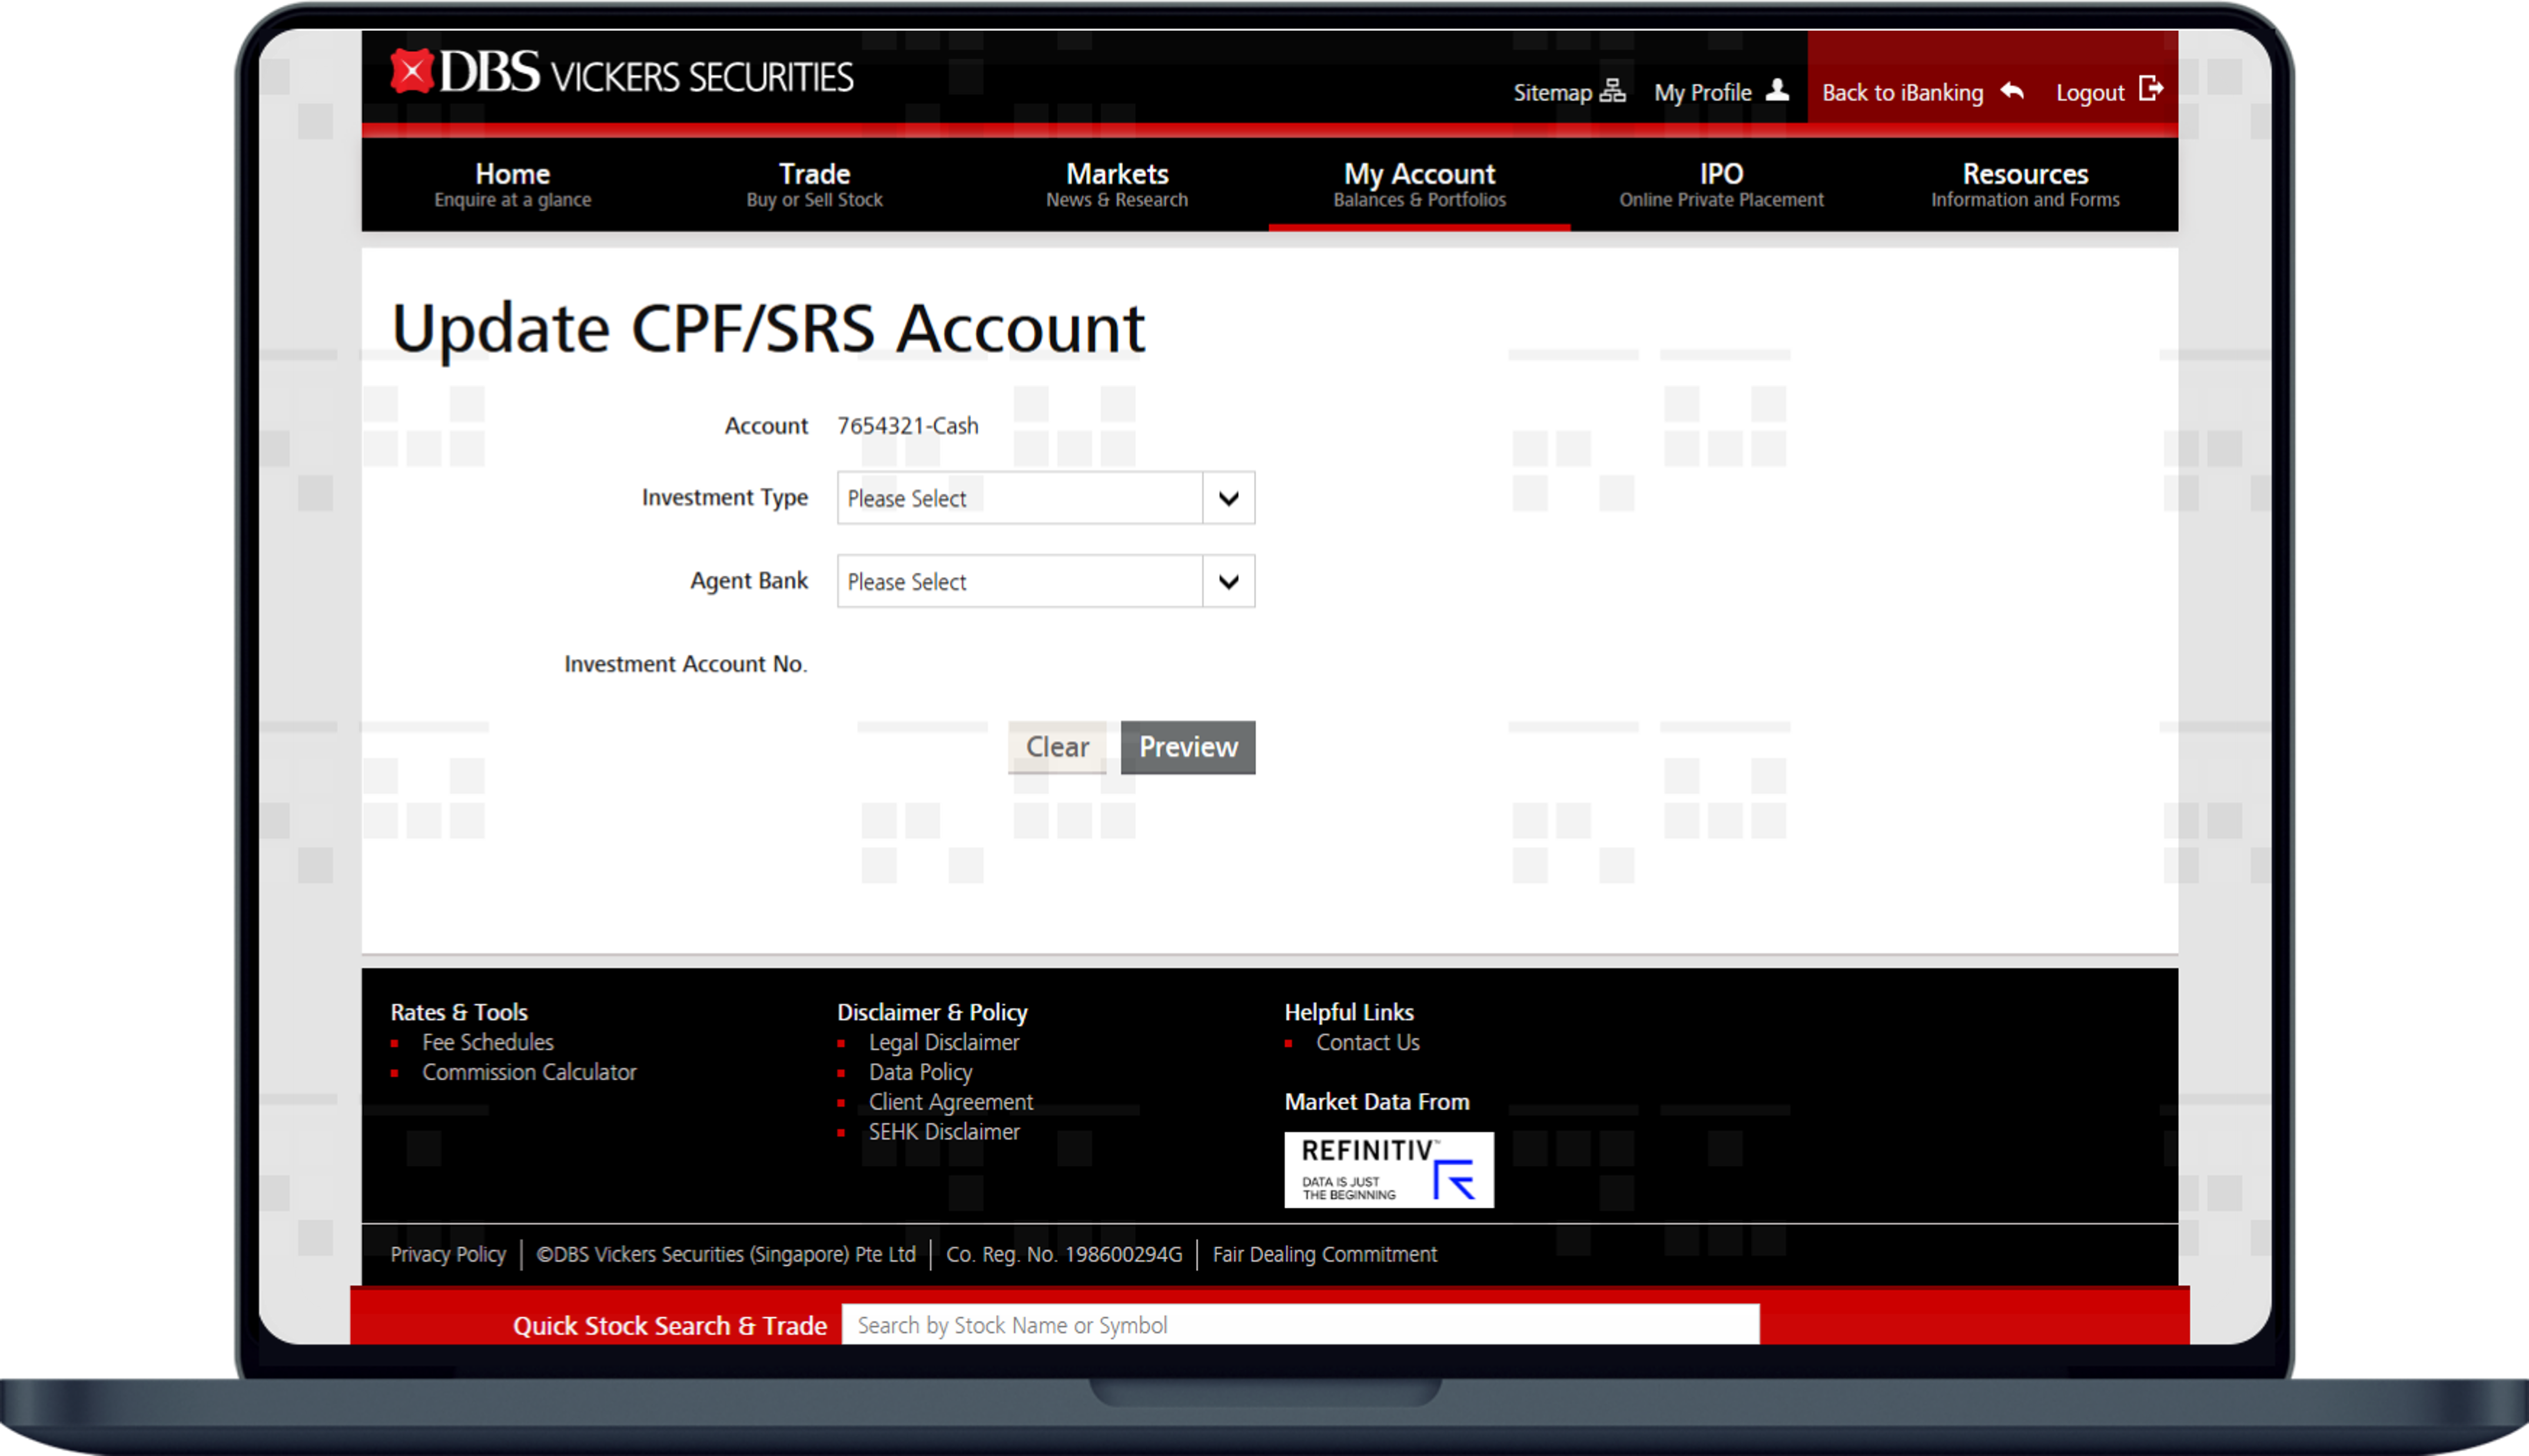
Task: Open the My Account menu
Action: point(1419,184)
